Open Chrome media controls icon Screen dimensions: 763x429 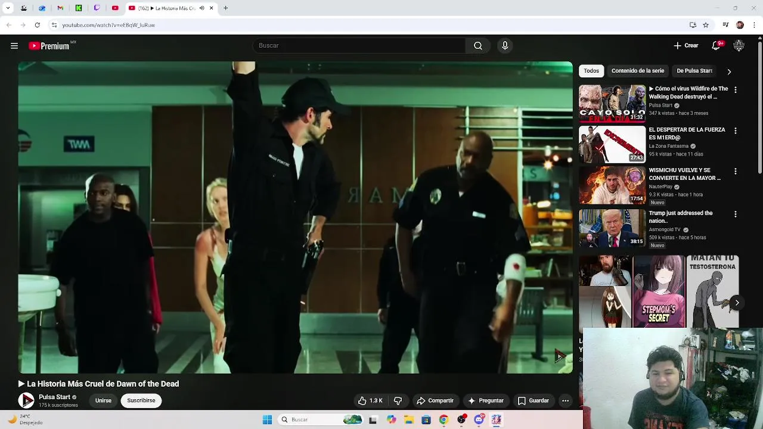click(x=725, y=25)
